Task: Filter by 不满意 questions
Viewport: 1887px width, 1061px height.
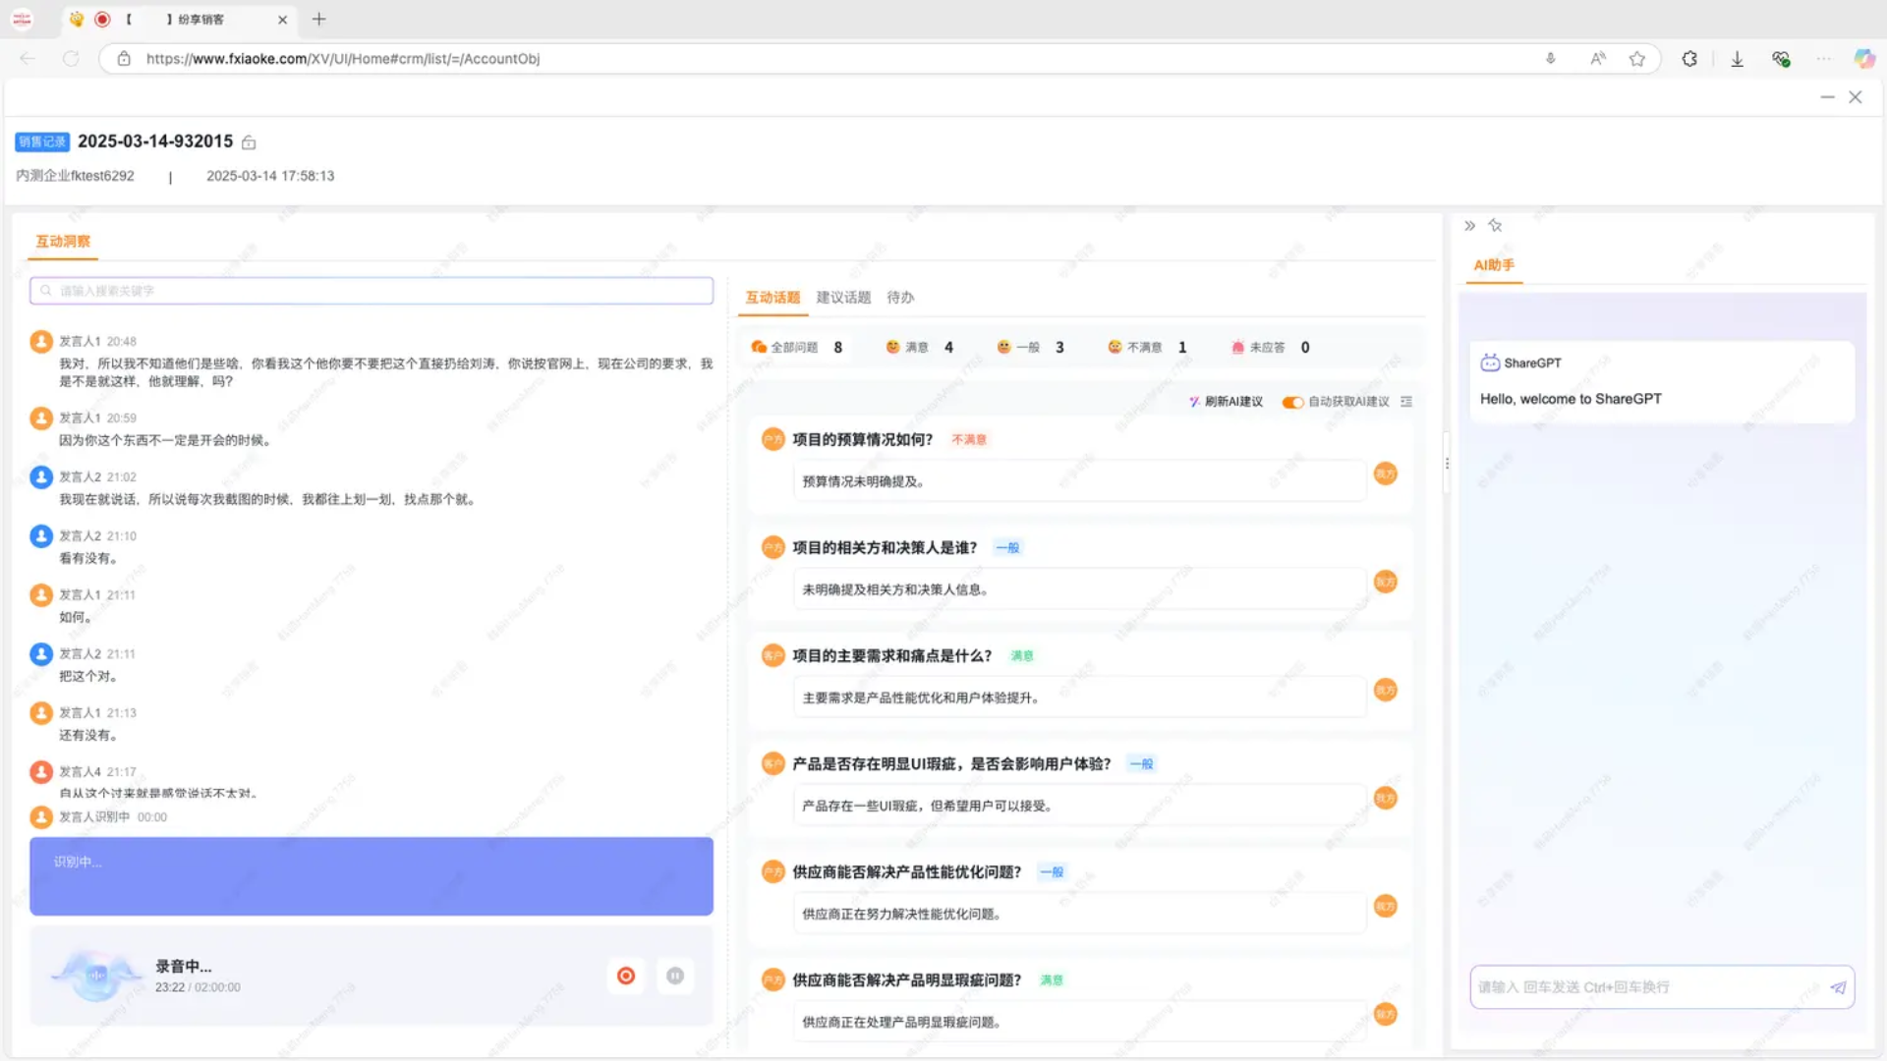Action: 1145,348
